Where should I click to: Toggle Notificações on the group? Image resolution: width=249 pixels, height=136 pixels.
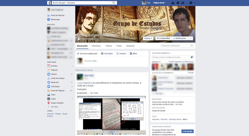click(180, 38)
